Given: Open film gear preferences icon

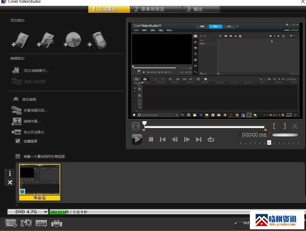Looking at the screenshot, I should point(26,223).
